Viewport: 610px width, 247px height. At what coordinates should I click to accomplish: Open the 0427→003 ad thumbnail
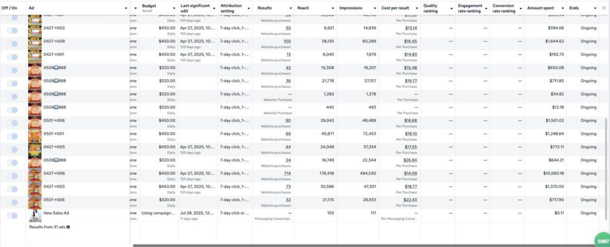[x=35, y=189]
